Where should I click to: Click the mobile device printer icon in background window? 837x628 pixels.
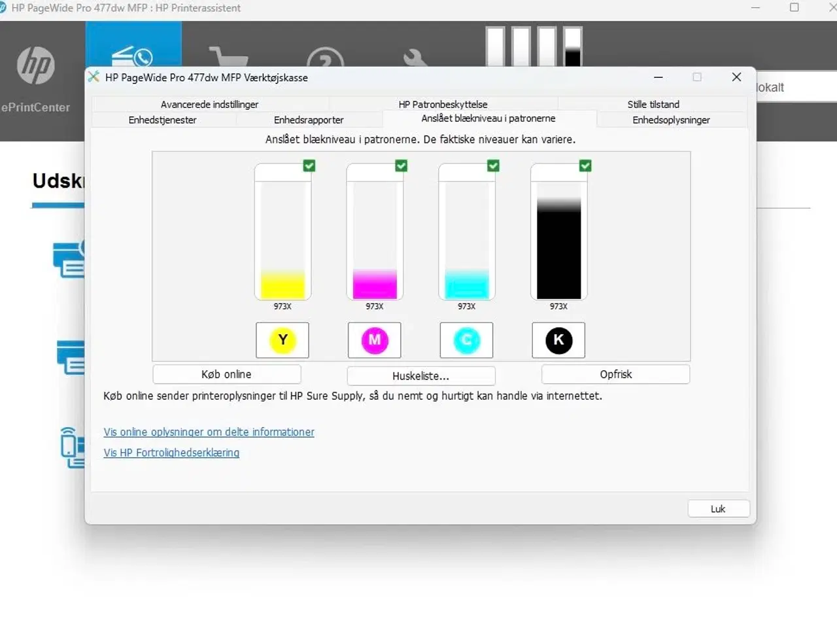pyautogui.click(x=72, y=447)
